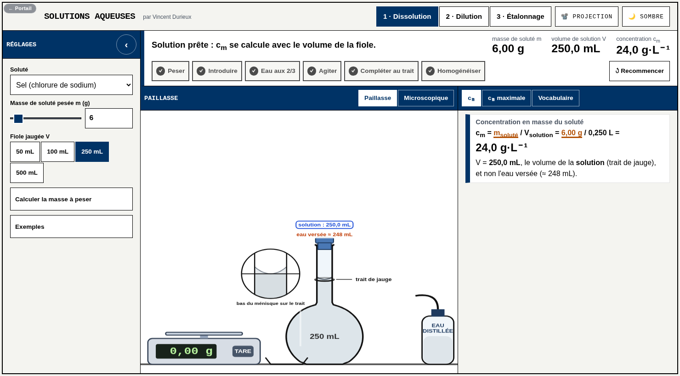Image resolution: width=680 pixels, height=376 pixels.
Task: Select the 100 mL flask size
Action: (x=57, y=152)
